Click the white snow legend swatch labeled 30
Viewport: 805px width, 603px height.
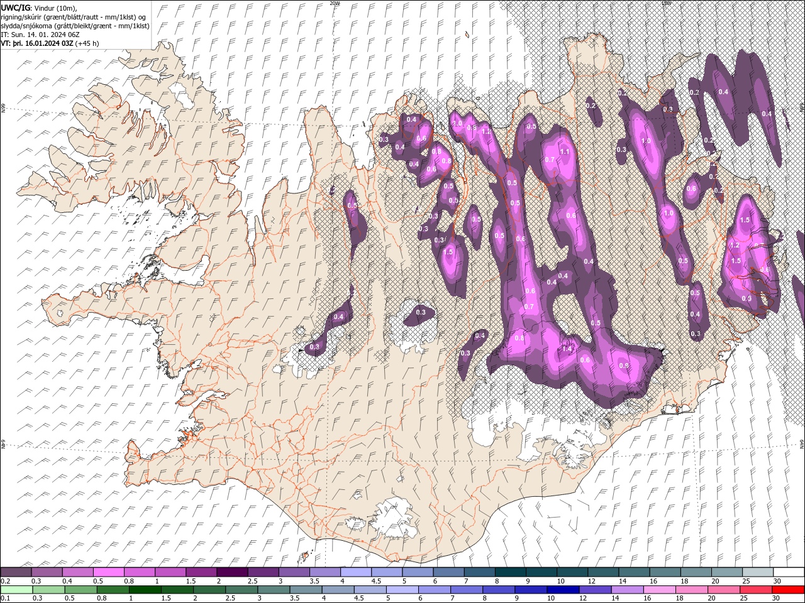click(789, 572)
